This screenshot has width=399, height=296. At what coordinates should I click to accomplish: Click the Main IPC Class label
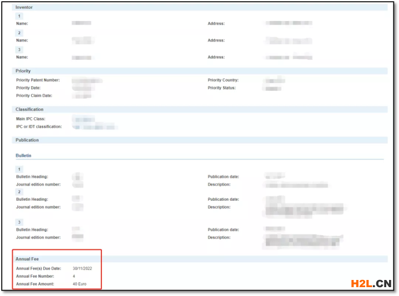click(x=30, y=119)
